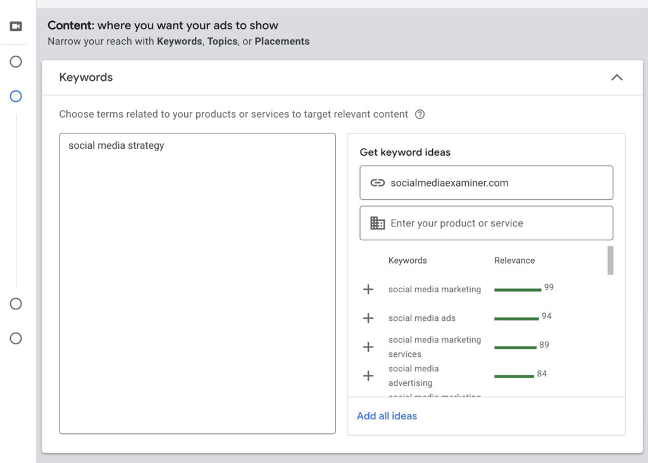Select the topmost gray step circle
This screenshot has width=648, height=463.
pyautogui.click(x=15, y=62)
